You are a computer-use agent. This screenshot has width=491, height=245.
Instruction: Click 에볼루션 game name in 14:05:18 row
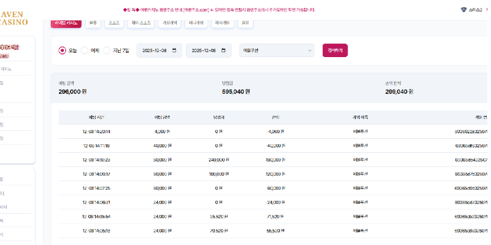[360, 231]
